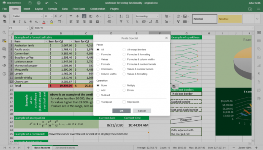The image size is (263, 150).
Task: Click the paste options icon near Different borders
Action: 175,86
